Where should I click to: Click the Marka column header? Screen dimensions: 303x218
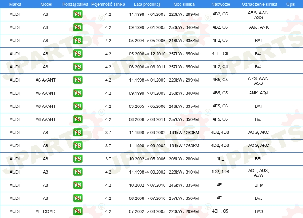pos(15,4)
